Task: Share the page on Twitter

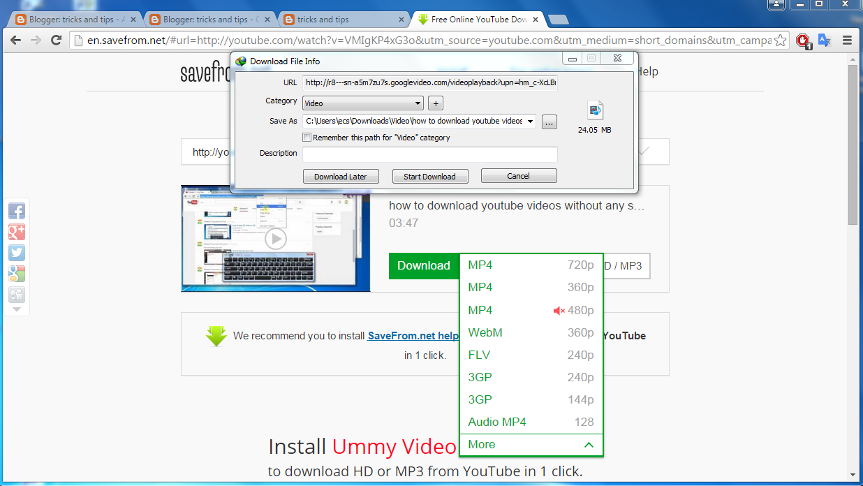Action: point(17,253)
